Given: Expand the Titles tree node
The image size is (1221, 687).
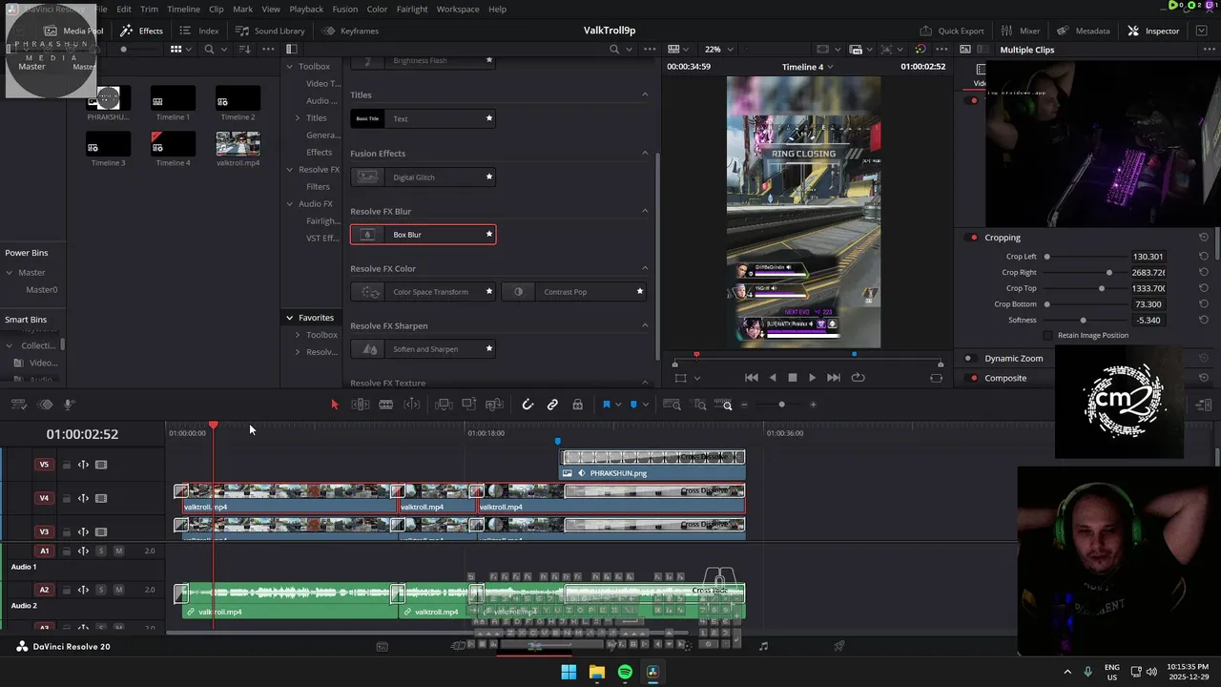Looking at the screenshot, I should 298,118.
